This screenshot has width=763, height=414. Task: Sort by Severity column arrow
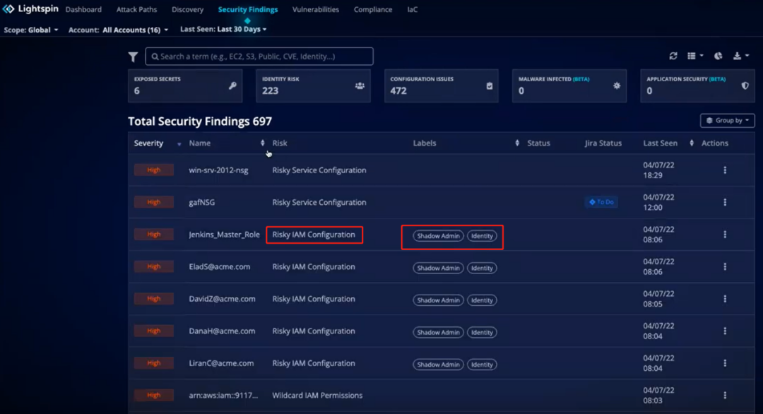(179, 144)
